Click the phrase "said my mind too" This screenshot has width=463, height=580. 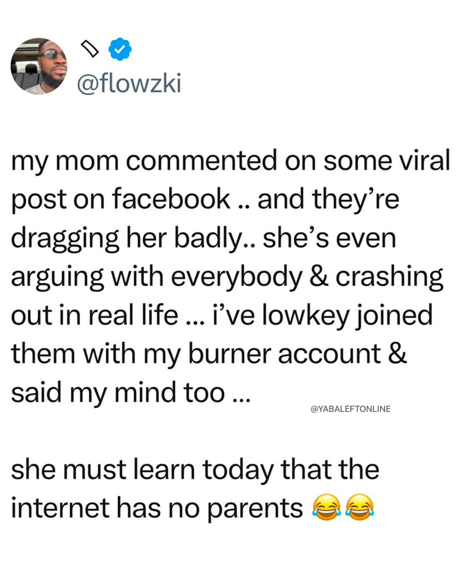point(118,392)
